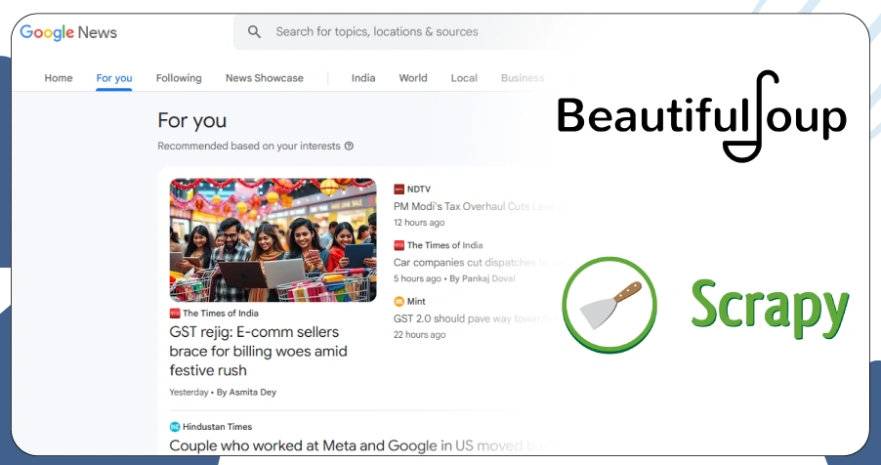Image resolution: width=881 pixels, height=465 pixels.
Task: Click the BeautifulSoup logo
Action: (700, 117)
